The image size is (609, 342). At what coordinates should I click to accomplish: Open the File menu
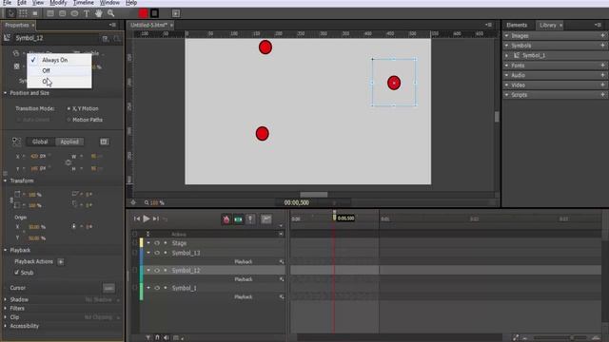click(x=7, y=3)
